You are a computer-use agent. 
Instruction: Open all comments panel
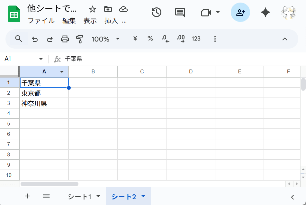click(x=180, y=12)
